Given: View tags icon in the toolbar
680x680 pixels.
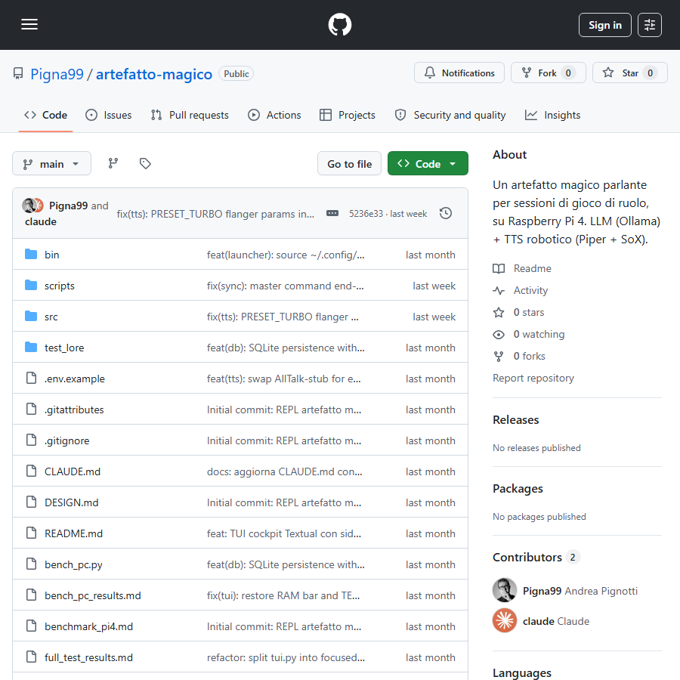Looking at the screenshot, I should coord(145,163).
